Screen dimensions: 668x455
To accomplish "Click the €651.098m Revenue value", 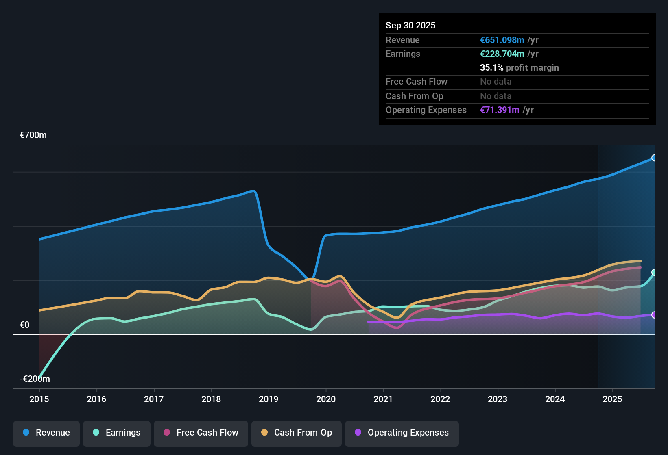I will [502, 40].
